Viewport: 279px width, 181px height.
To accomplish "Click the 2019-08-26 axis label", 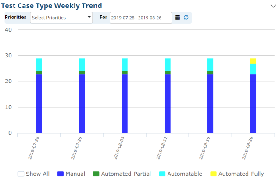I will 247,148.
